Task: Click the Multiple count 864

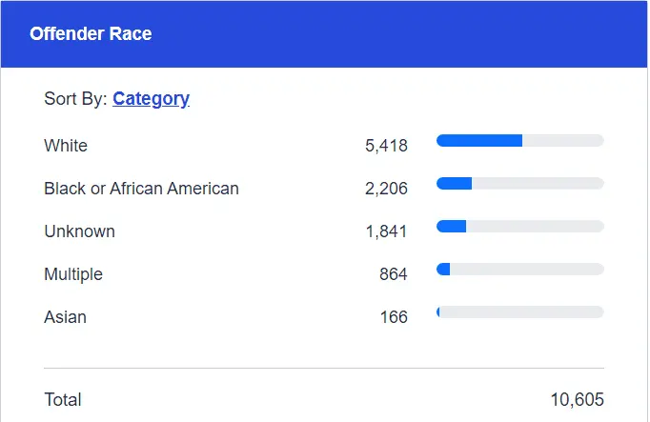Action: click(x=393, y=274)
